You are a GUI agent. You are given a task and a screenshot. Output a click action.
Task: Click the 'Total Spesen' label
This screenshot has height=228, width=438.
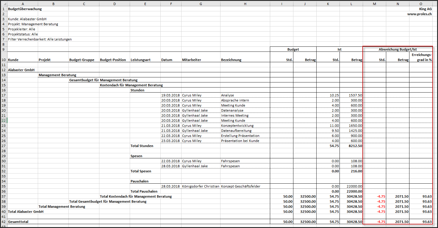pos(141,171)
